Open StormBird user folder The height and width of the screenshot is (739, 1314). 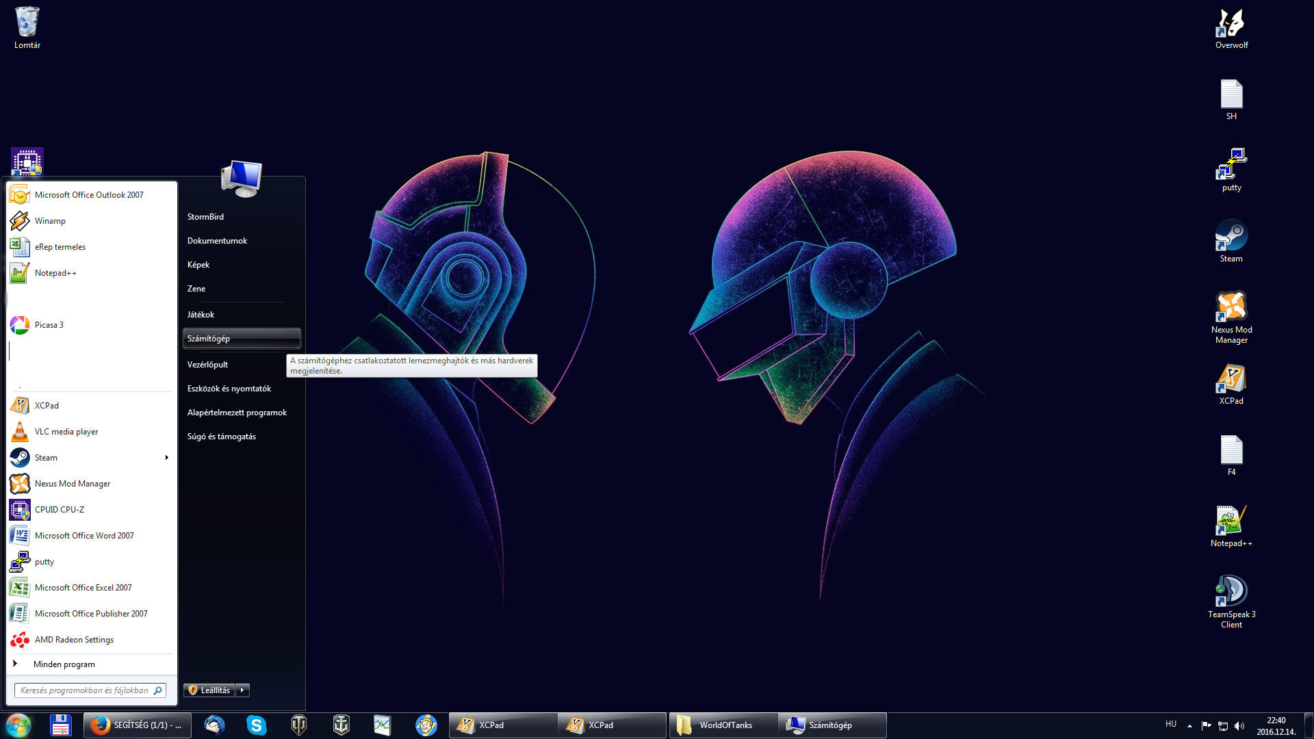click(242, 217)
